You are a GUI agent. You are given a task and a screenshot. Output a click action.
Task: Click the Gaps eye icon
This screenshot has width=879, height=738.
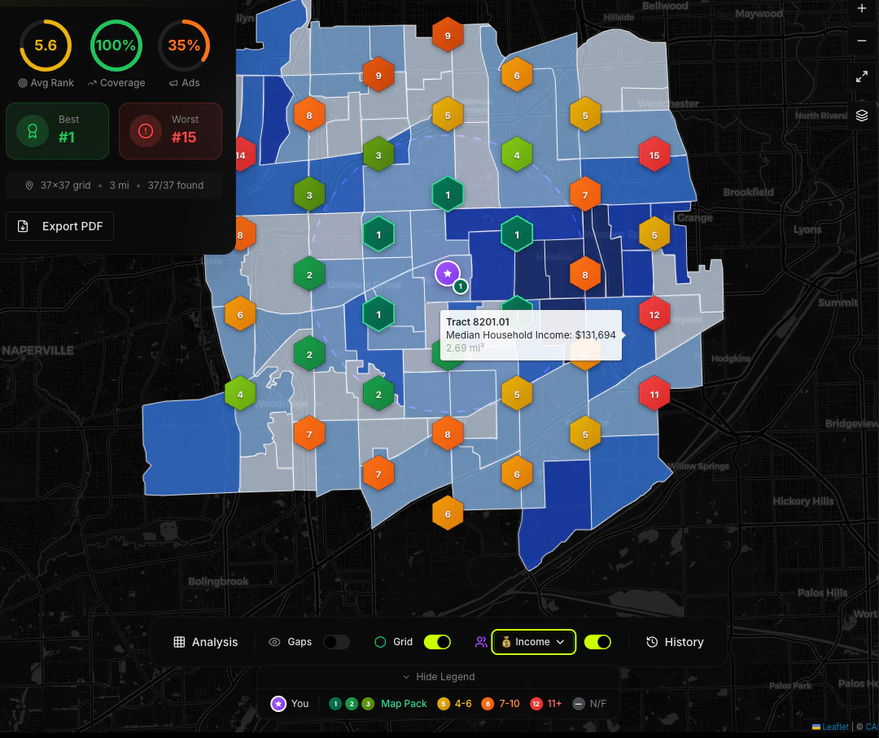(x=275, y=642)
